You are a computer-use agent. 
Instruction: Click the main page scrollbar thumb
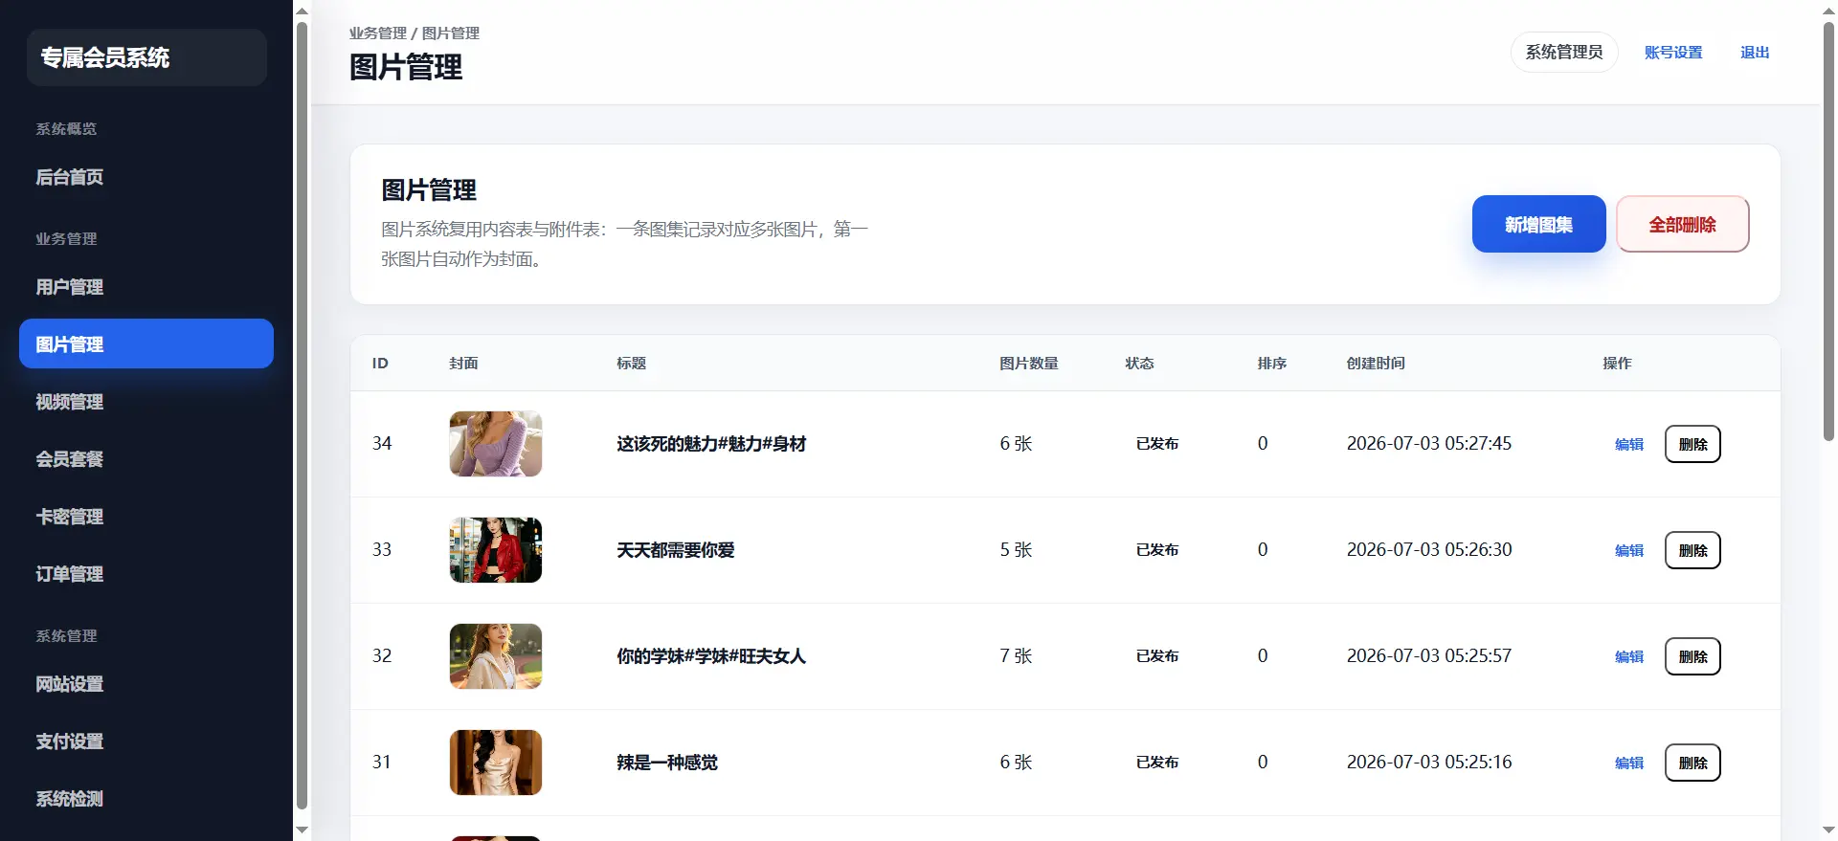pyautogui.click(x=1828, y=231)
